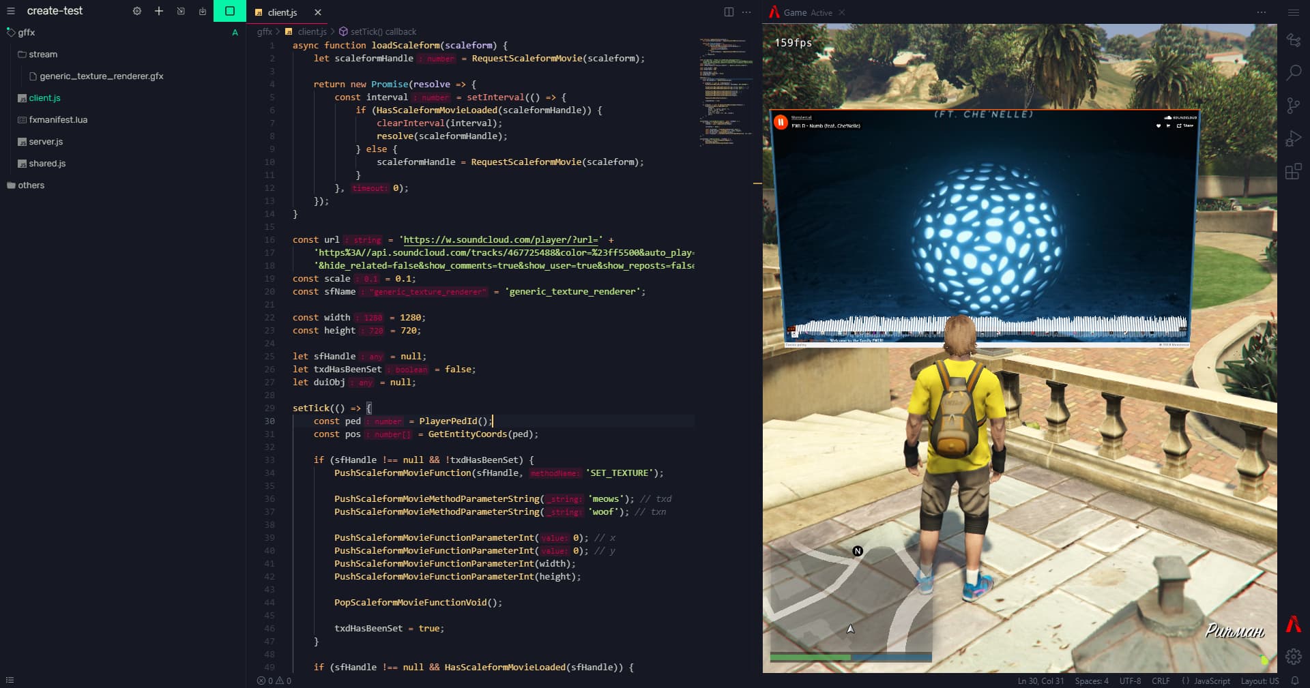Expand the others folder in the explorer
Viewport: 1310px width, 688px height.
(31, 185)
